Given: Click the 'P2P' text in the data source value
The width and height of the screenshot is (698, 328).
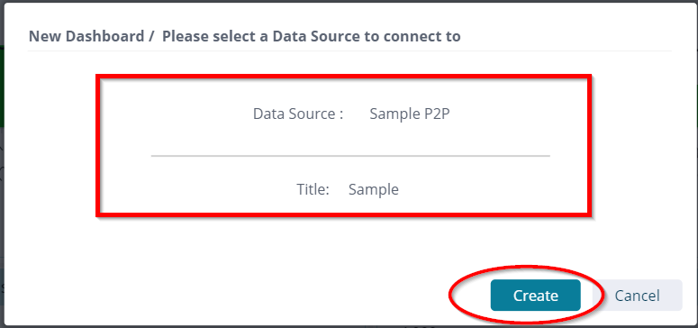Looking at the screenshot, I should point(435,114).
